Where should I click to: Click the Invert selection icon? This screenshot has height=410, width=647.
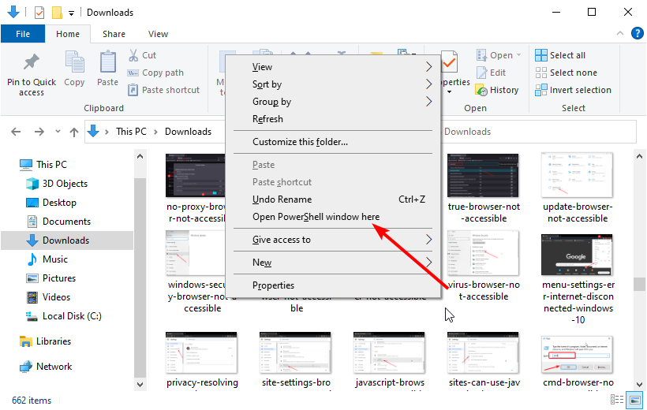coord(541,90)
